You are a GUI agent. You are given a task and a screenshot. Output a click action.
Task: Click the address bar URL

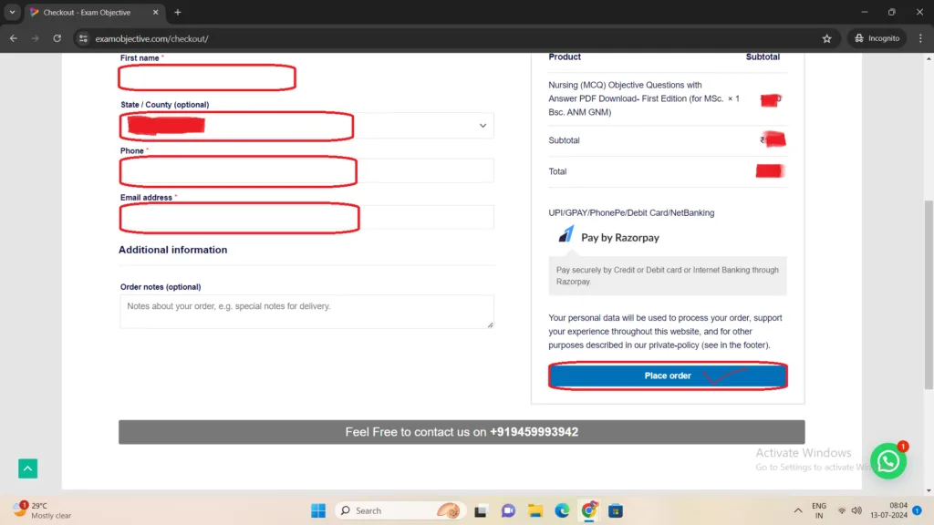[x=152, y=38]
